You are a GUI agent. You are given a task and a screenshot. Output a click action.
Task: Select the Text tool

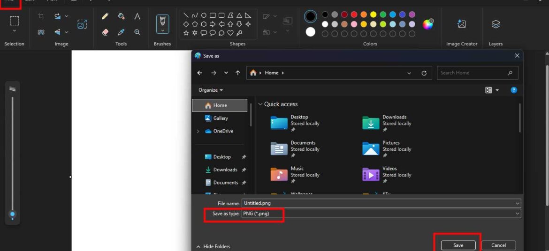pyautogui.click(x=137, y=16)
